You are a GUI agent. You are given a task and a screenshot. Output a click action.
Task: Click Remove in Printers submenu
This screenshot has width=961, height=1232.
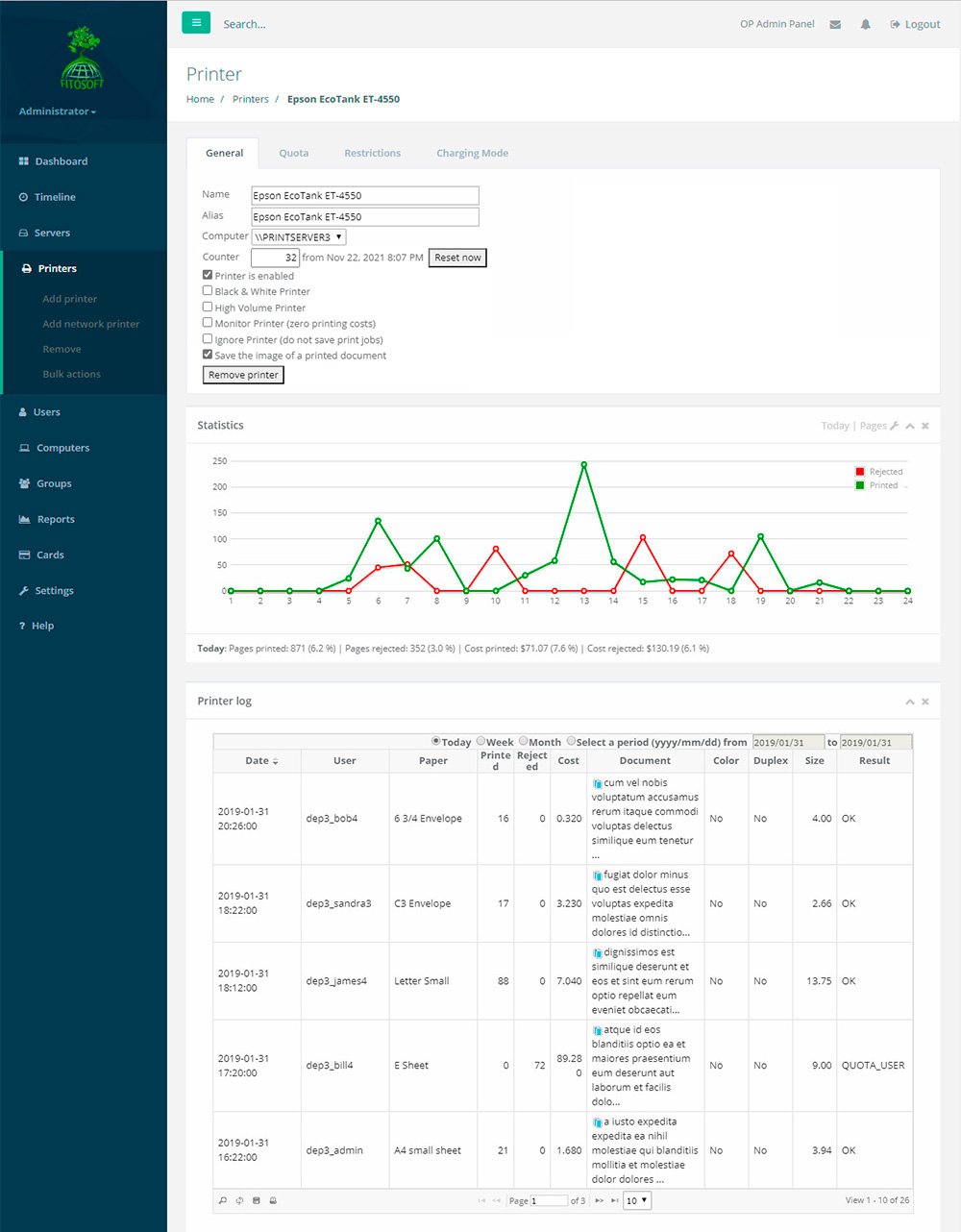click(62, 349)
